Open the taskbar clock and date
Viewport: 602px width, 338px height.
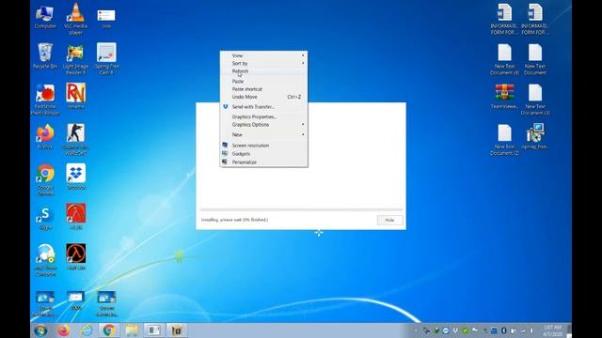pyautogui.click(x=552, y=330)
